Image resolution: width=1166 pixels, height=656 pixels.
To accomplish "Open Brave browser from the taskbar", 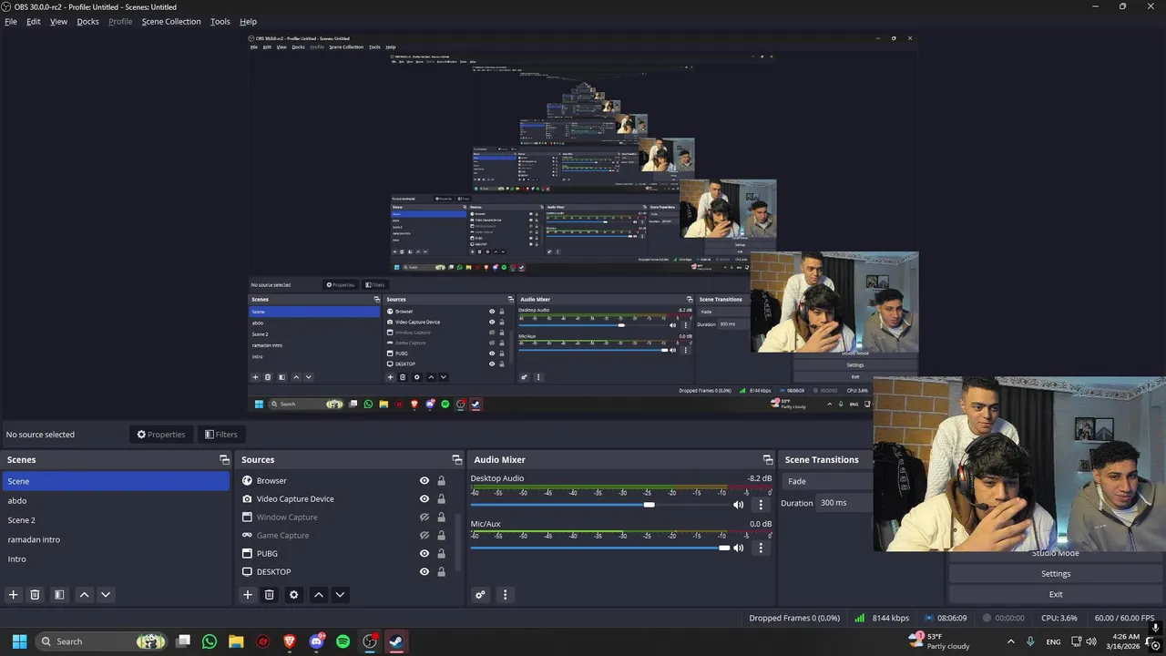I will [x=290, y=641].
